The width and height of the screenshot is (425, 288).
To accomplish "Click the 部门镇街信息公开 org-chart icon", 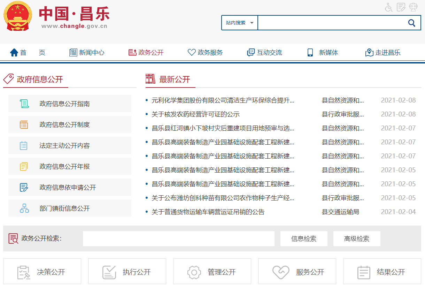I will [24, 209].
